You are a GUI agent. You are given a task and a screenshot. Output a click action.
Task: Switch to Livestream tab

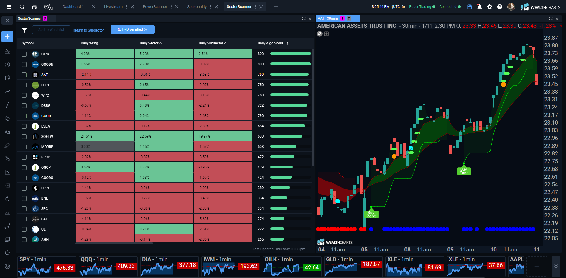(x=113, y=7)
